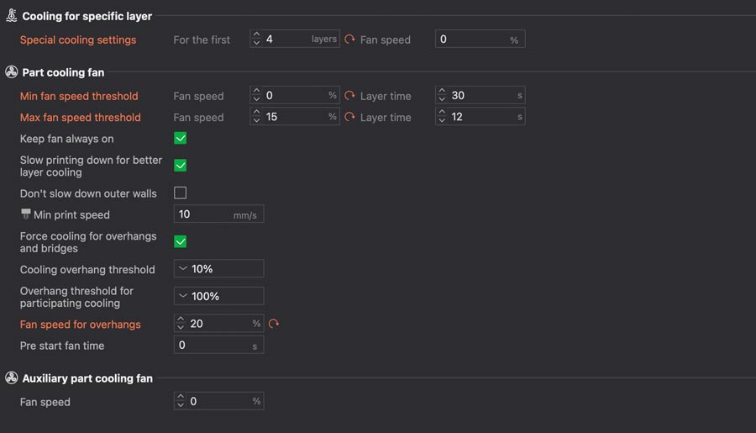The width and height of the screenshot is (756, 433).
Task: Reset Min fan speed threshold value
Action: pyautogui.click(x=349, y=96)
